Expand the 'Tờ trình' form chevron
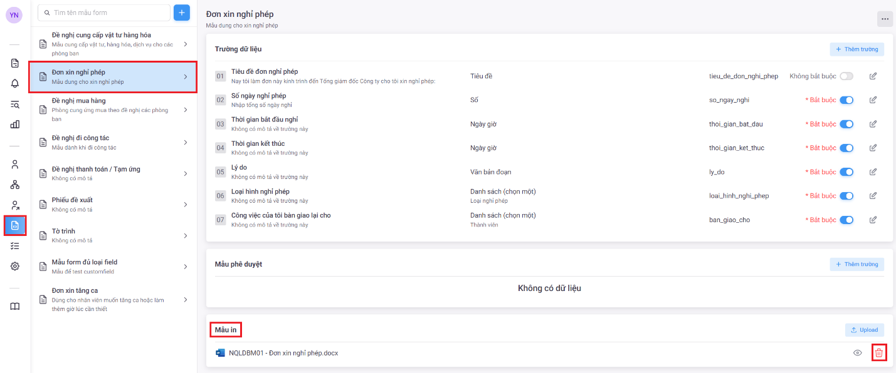This screenshot has height=373, width=896. pos(186,235)
